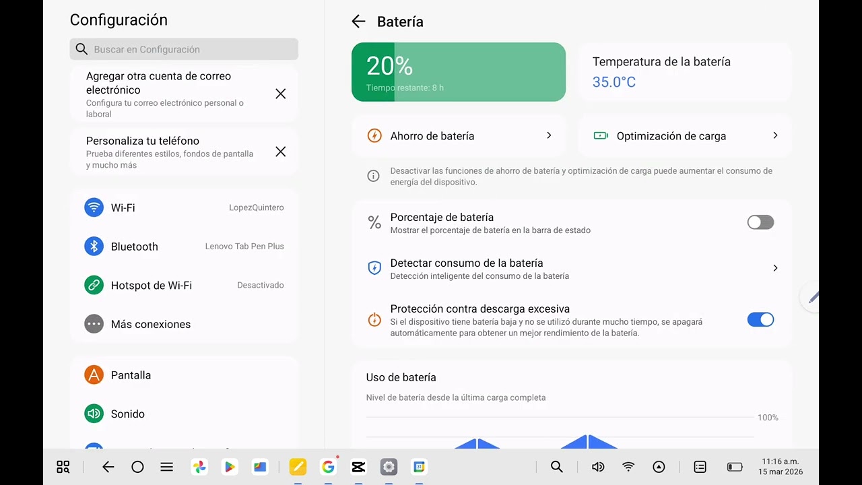This screenshot has width=862, height=485.
Task: Open CapCut from the taskbar
Action: (358, 467)
